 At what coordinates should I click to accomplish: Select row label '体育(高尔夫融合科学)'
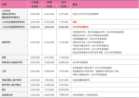pyautogui.click(x=12, y=62)
